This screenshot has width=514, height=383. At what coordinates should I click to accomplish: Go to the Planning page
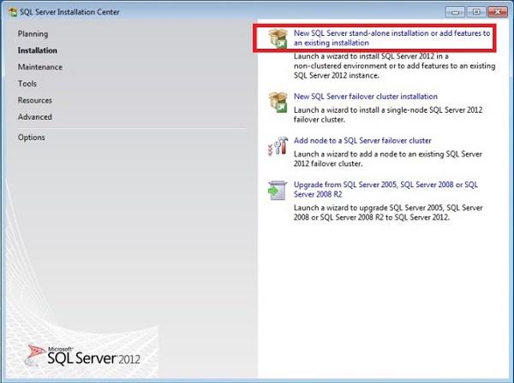(x=33, y=33)
